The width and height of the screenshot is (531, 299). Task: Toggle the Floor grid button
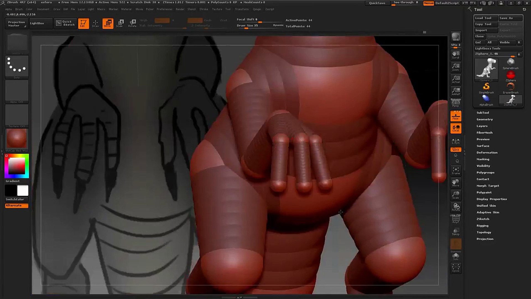tap(455, 116)
